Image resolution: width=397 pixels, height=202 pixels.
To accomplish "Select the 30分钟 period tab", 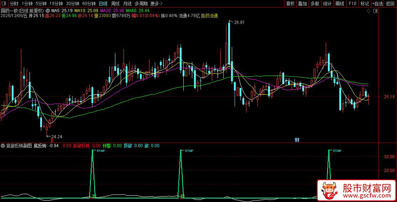I will (72, 4).
